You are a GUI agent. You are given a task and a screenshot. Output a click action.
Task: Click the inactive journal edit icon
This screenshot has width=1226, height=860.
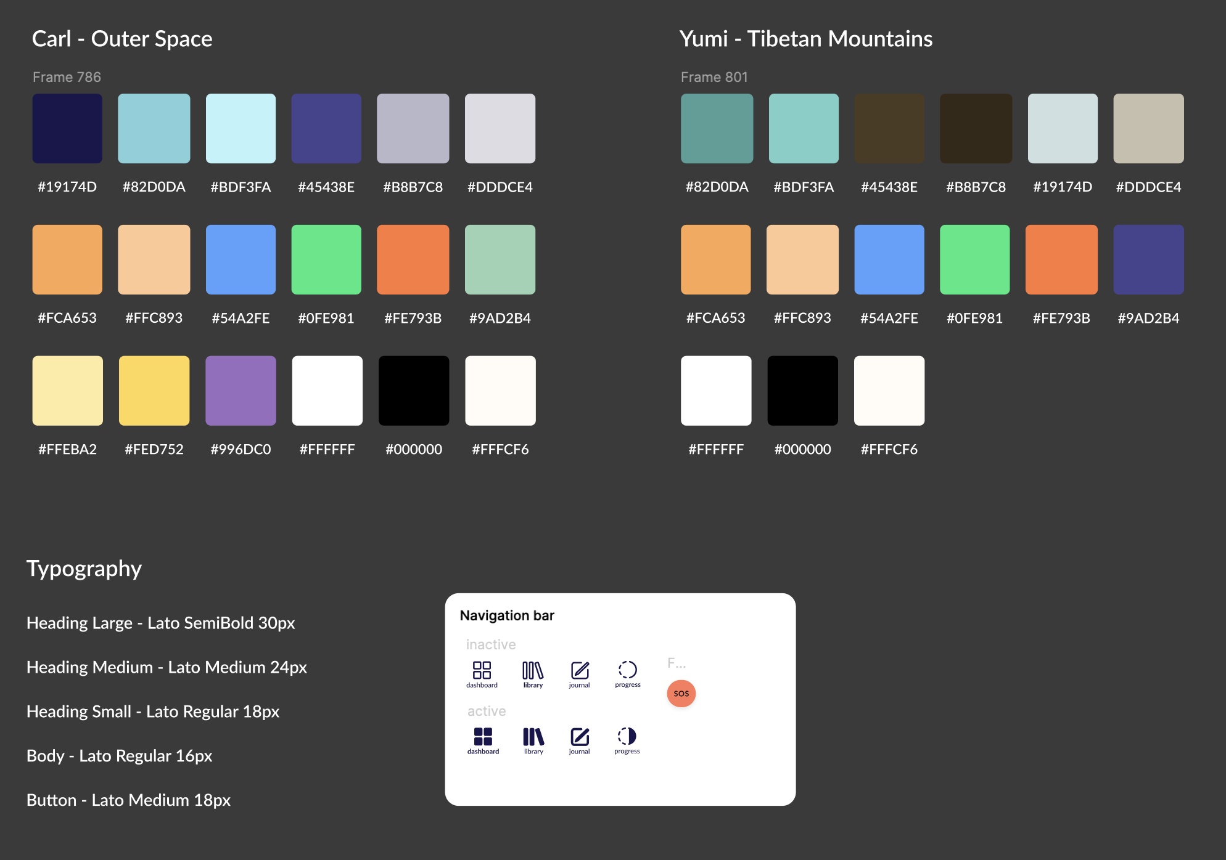pos(579,671)
